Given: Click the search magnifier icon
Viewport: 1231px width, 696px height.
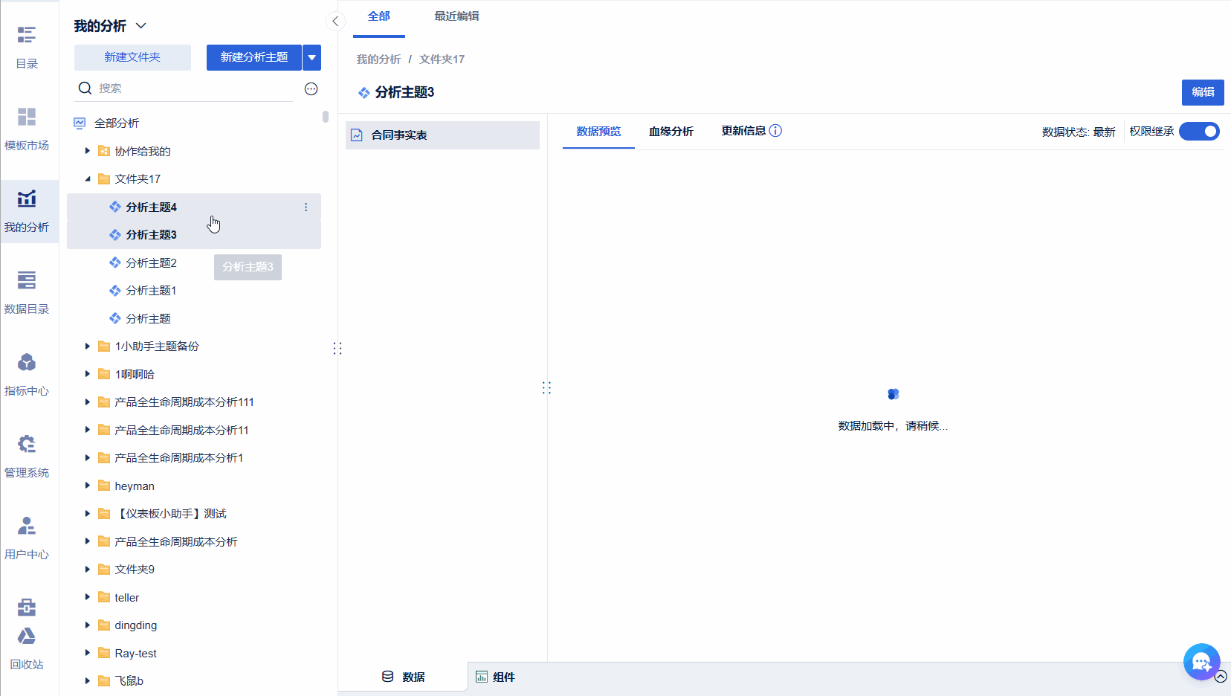Looking at the screenshot, I should [85, 88].
